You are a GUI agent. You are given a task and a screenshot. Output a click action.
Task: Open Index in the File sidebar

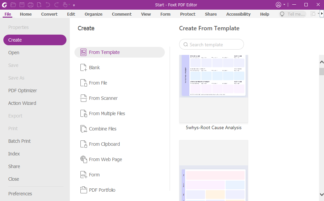pyautogui.click(x=14, y=154)
